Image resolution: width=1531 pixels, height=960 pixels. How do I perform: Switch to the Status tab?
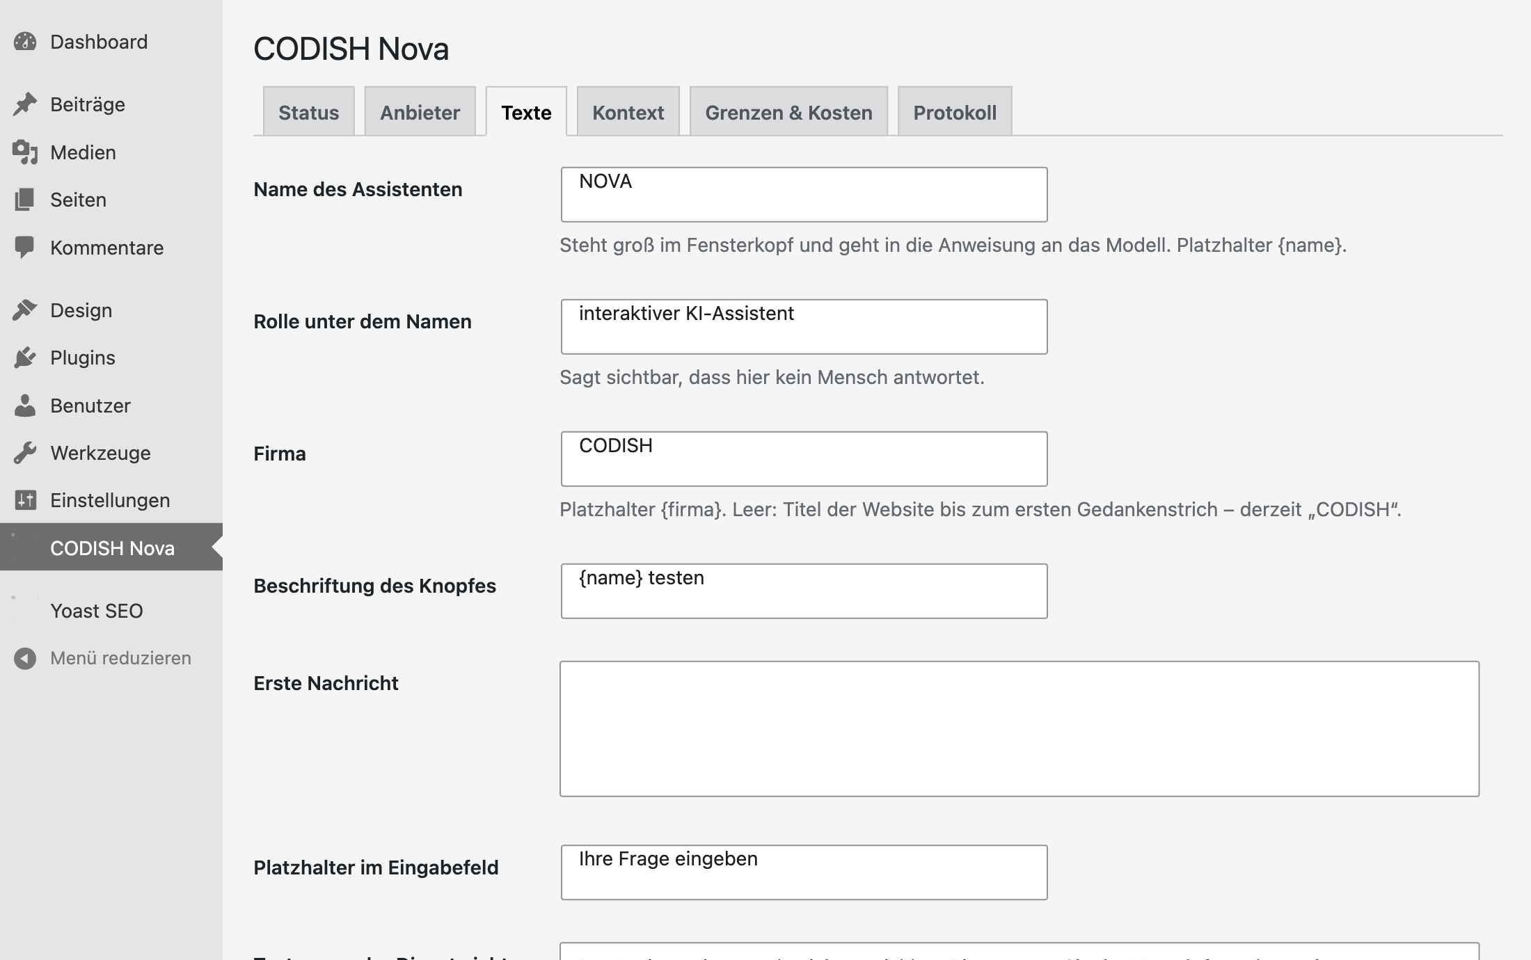(x=309, y=111)
